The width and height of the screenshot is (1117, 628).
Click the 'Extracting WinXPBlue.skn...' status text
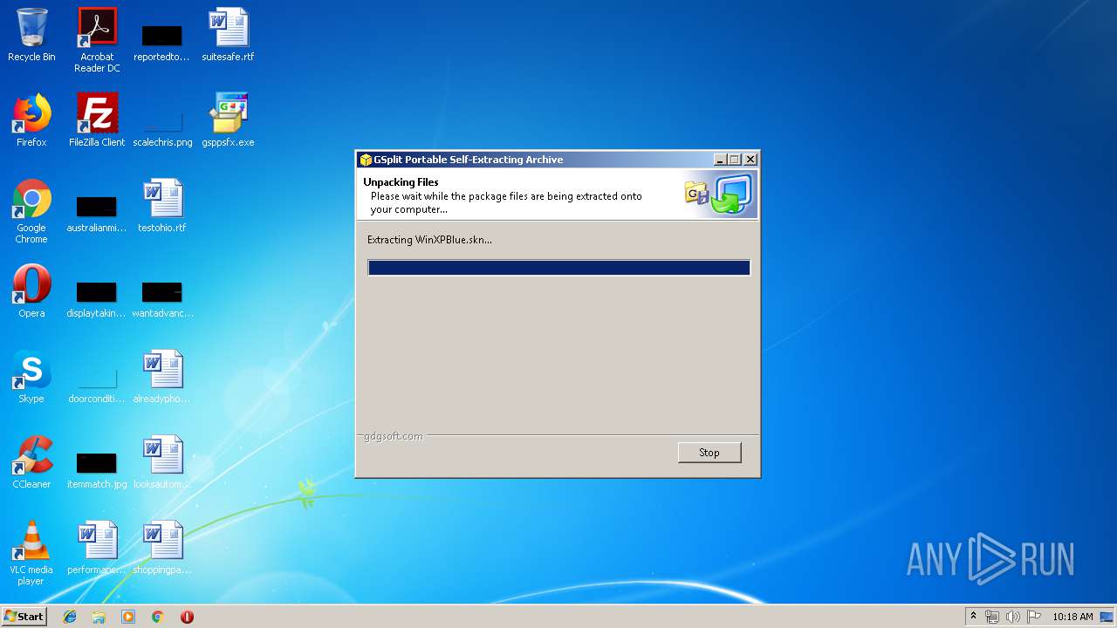click(429, 240)
